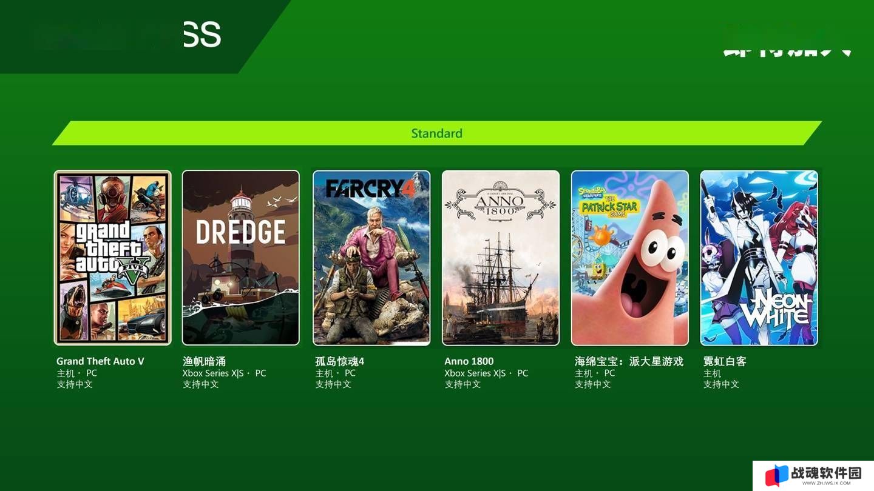Choose the Anno 1800 cover art

501,258
